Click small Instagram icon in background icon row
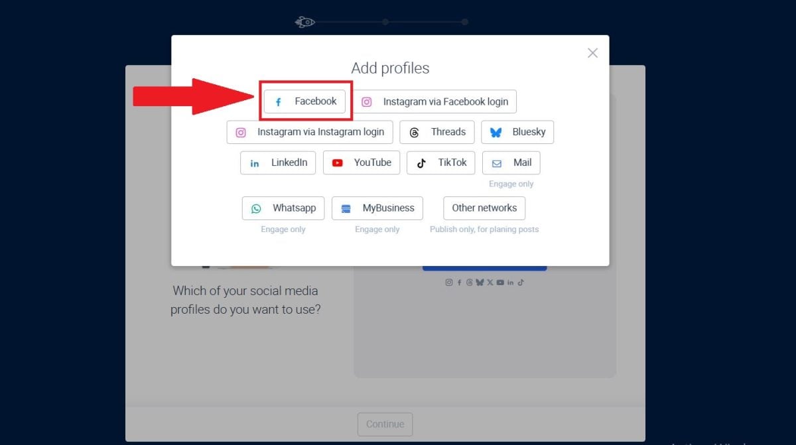 click(x=449, y=283)
